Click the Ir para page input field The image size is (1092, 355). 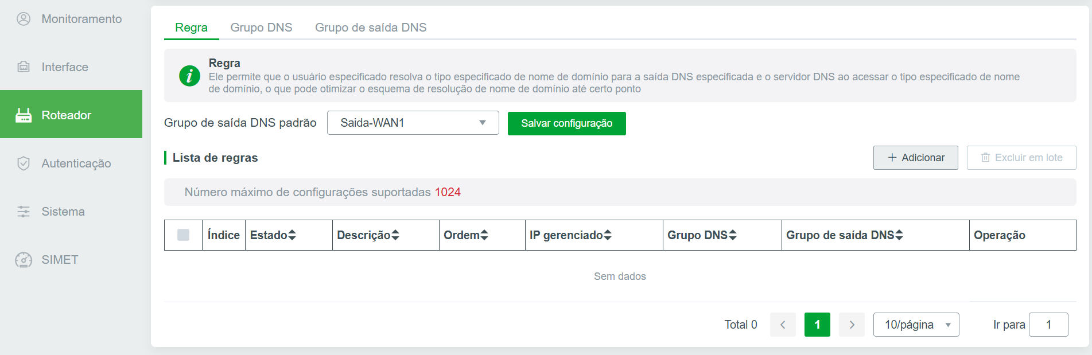(1048, 325)
